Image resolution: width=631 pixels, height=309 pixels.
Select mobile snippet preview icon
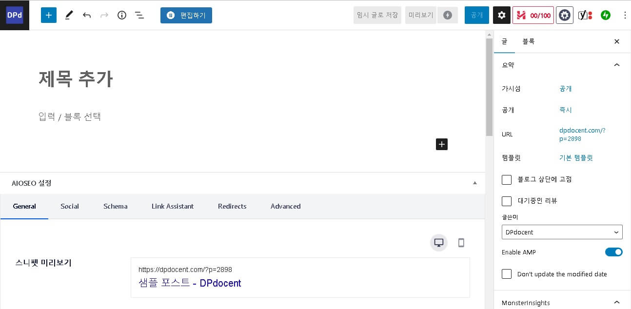[461, 242]
